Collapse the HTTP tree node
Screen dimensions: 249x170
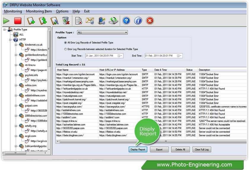pos(10,40)
